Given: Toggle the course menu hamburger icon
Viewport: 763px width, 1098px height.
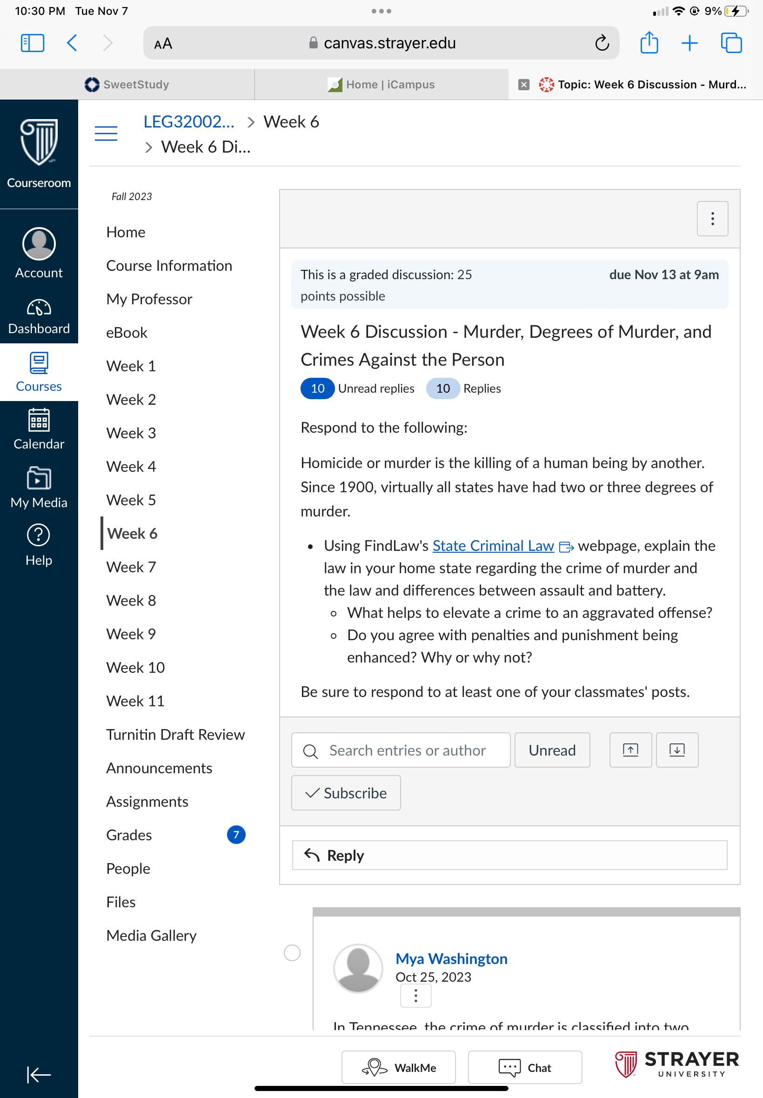Looking at the screenshot, I should 106,134.
